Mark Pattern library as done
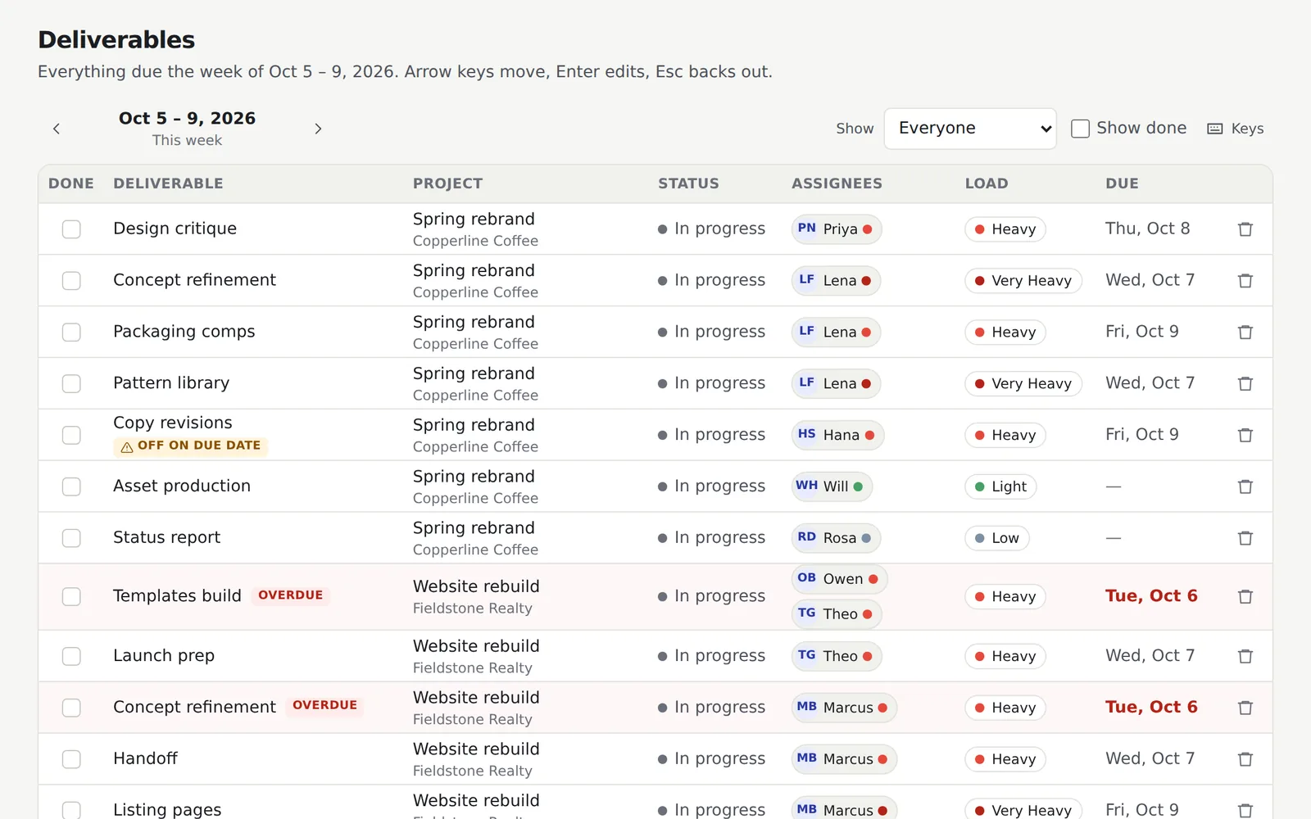 71,384
